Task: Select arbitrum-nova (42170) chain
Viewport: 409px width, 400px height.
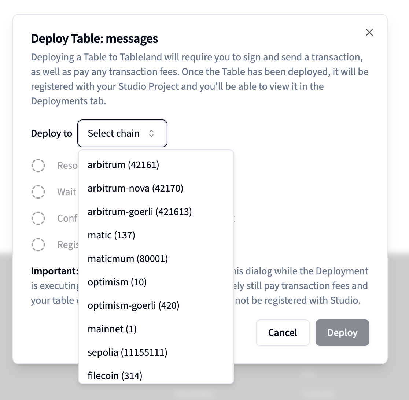Action: [135, 188]
